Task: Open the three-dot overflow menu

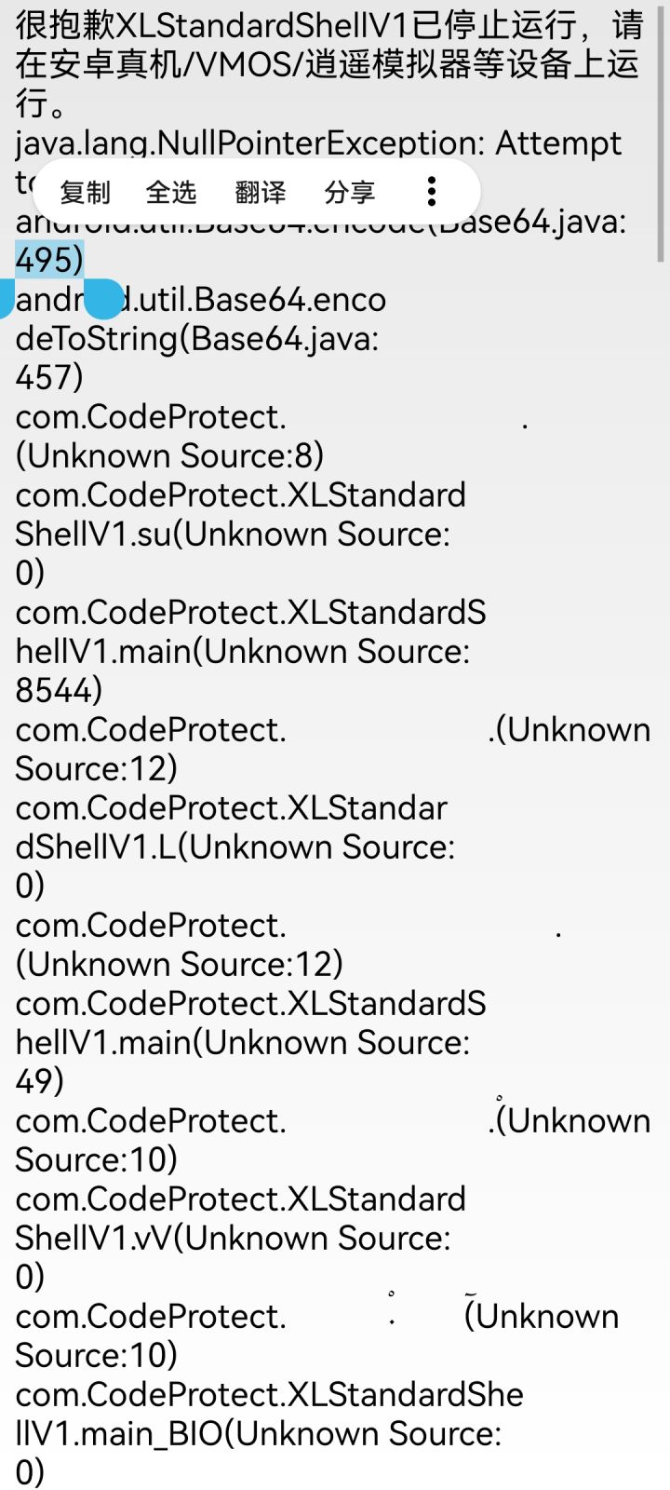Action: point(431,192)
